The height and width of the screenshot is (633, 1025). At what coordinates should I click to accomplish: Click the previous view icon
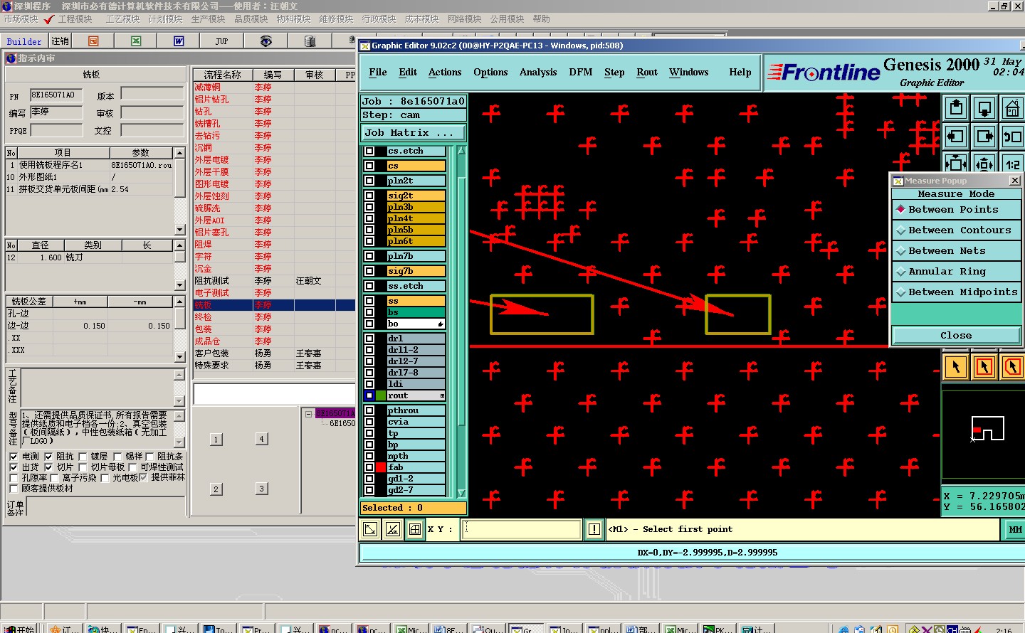pos(1012,136)
